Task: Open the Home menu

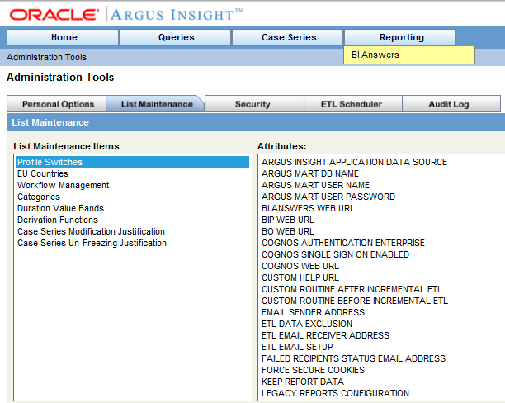Action: [63, 37]
